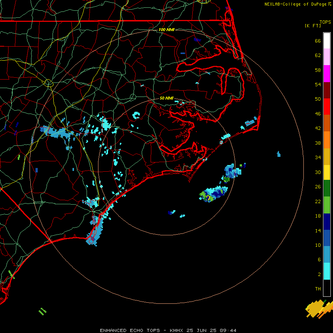Click the cyan 2 kft legend swatch

tap(327, 271)
